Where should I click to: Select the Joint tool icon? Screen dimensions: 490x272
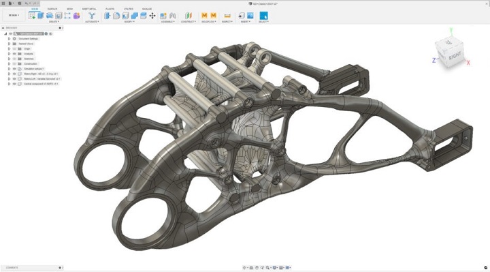tap(172, 15)
